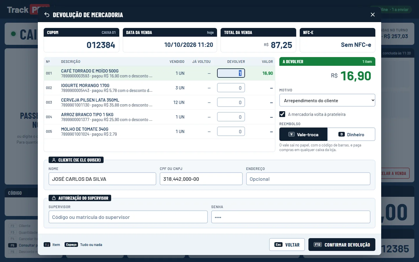Screen dimensions: 419x262
Task: Click the DESCRIÇÃO column header
Action: tap(71, 62)
